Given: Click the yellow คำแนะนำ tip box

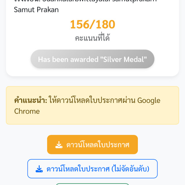Looking at the screenshot, I should pyautogui.click(x=92, y=105).
